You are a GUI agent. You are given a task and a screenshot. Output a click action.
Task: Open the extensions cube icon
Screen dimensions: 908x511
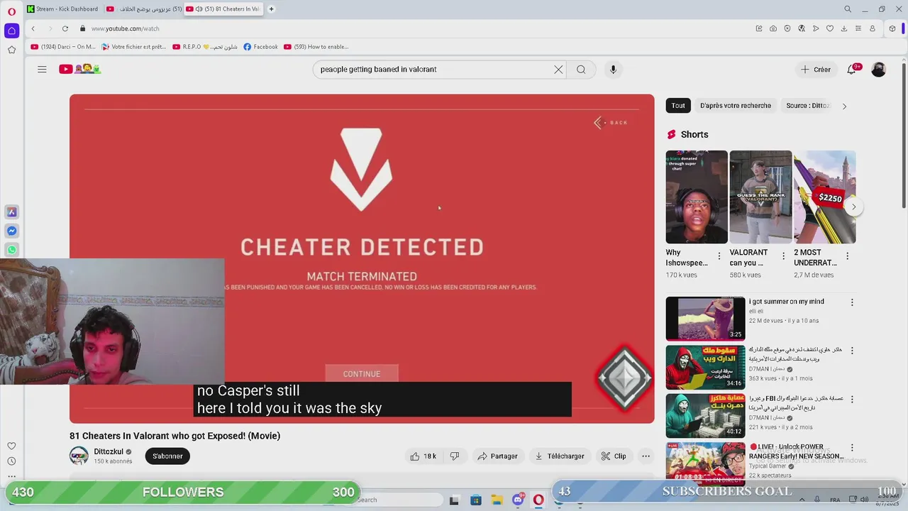coord(892,28)
